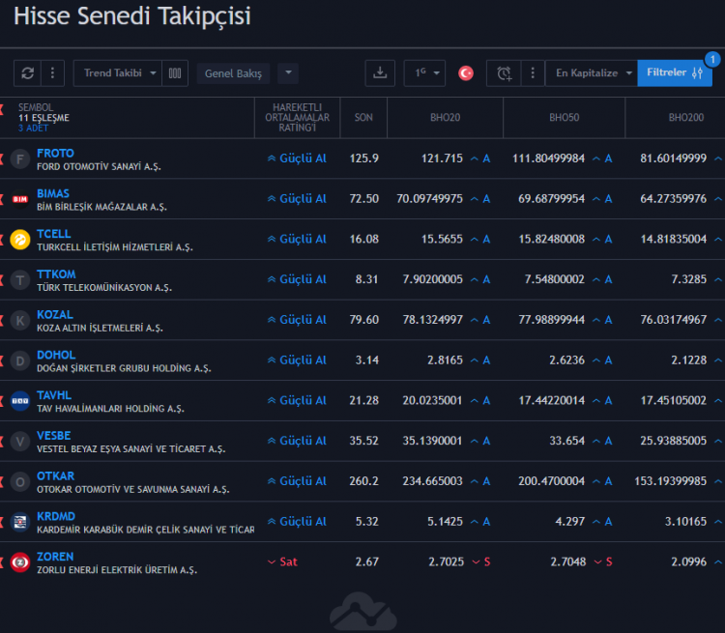Click the FROTO company logo
Viewport: 725px width, 633px height.
(20, 159)
